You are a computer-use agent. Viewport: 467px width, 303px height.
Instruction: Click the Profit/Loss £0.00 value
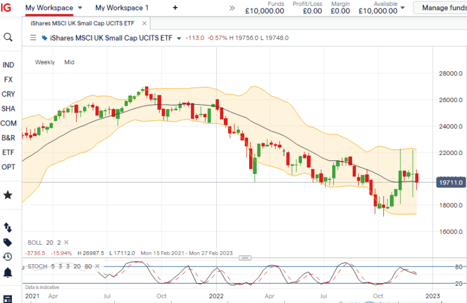pos(313,11)
